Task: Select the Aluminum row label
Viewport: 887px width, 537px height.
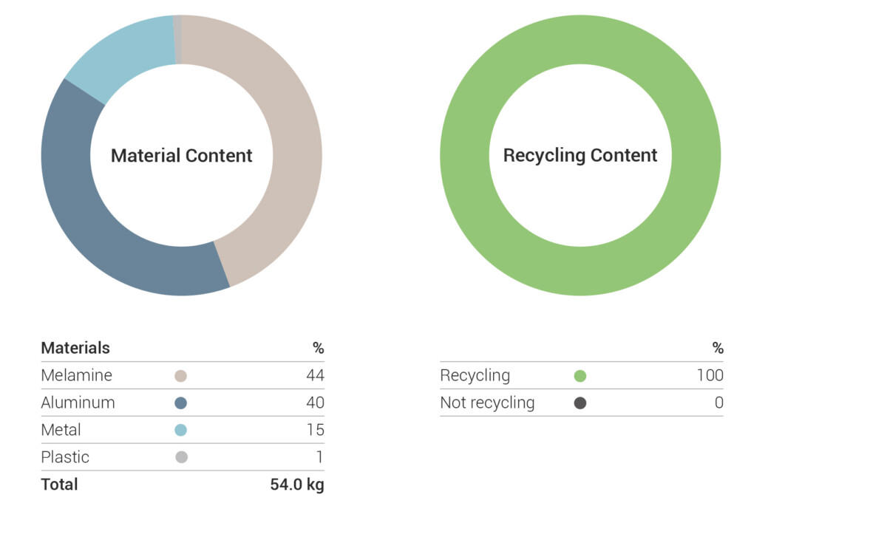Action: click(x=78, y=403)
